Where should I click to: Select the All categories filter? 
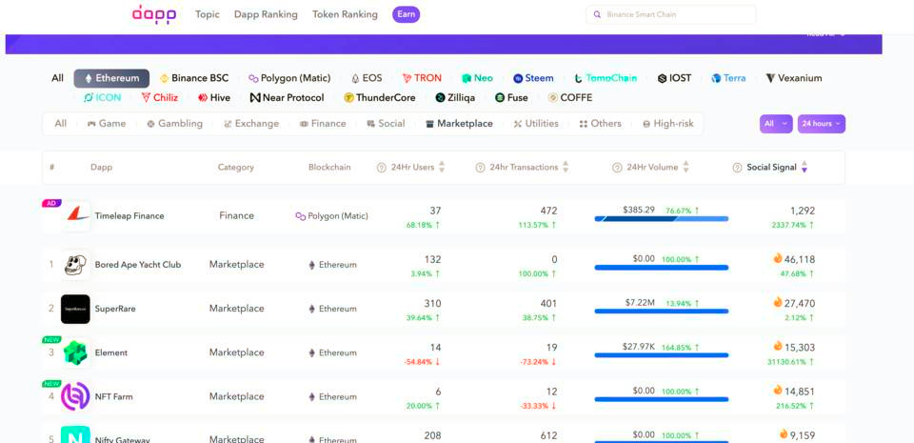pyautogui.click(x=61, y=124)
